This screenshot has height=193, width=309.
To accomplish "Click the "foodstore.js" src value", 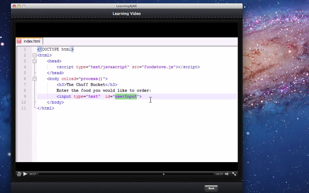I will coord(159,67).
